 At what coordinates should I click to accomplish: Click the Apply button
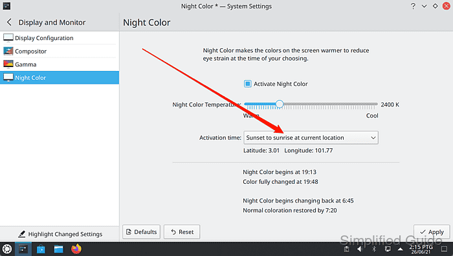click(432, 231)
